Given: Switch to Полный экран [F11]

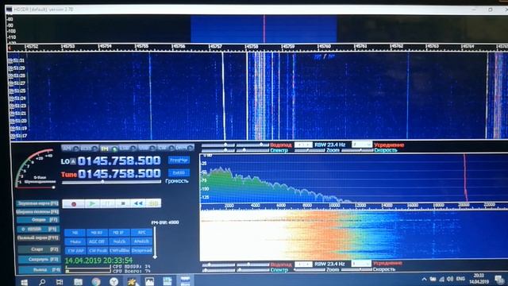Looking at the screenshot, I should (38, 238).
